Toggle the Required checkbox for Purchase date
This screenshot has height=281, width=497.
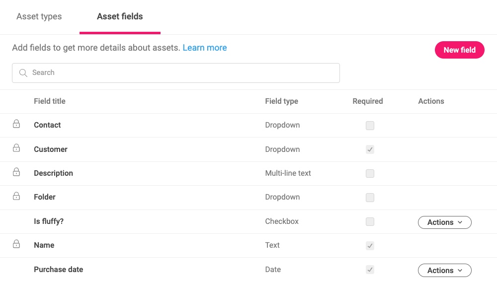[x=370, y=270]
